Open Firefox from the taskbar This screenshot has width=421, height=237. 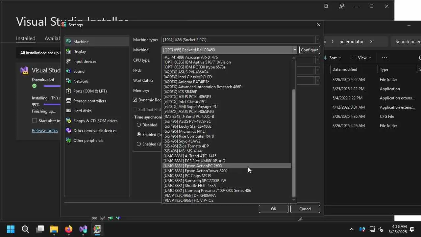click(x=69, y=229)
